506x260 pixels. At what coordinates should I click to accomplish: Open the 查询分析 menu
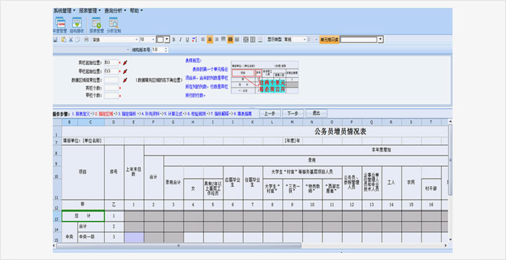(x=115, y=11)
